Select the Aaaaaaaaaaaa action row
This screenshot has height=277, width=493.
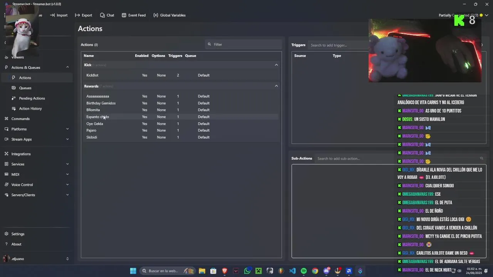point(181,96)
